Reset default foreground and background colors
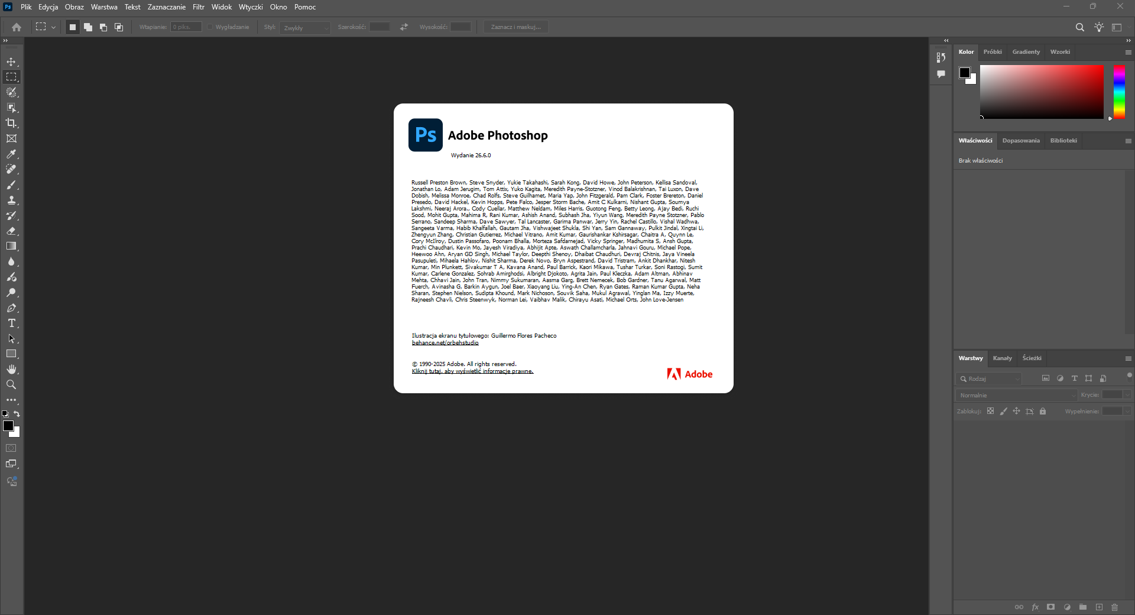Image resolution: width=1135 pixels, height=615 pixels. [5, 414]
